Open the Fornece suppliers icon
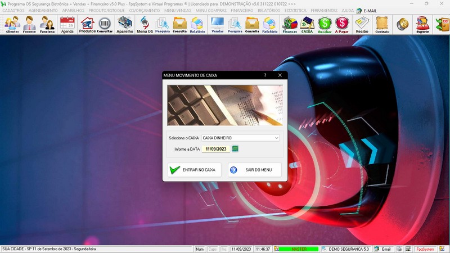 pos(29,25)
